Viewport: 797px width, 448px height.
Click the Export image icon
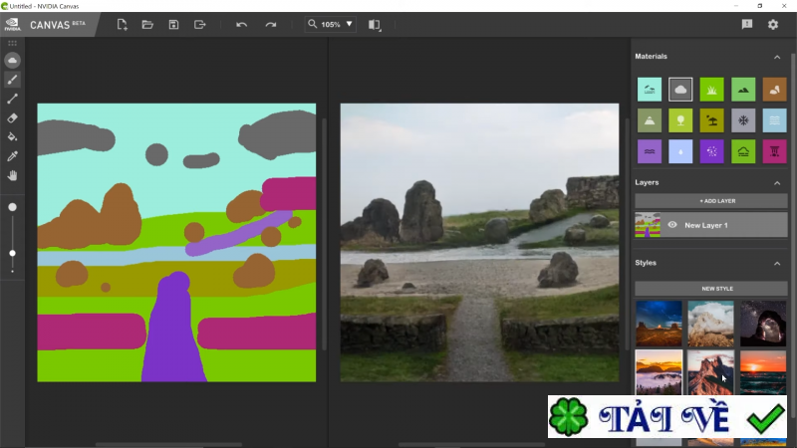click(199, 24)
